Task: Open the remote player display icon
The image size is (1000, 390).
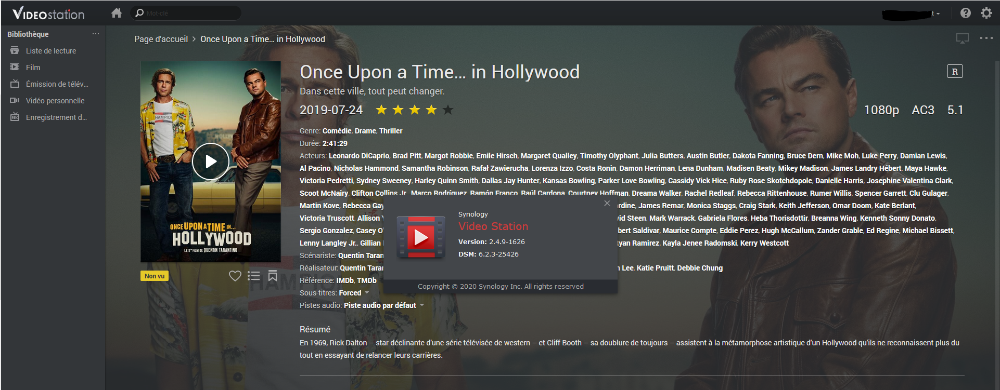Action: pos(963,38)
